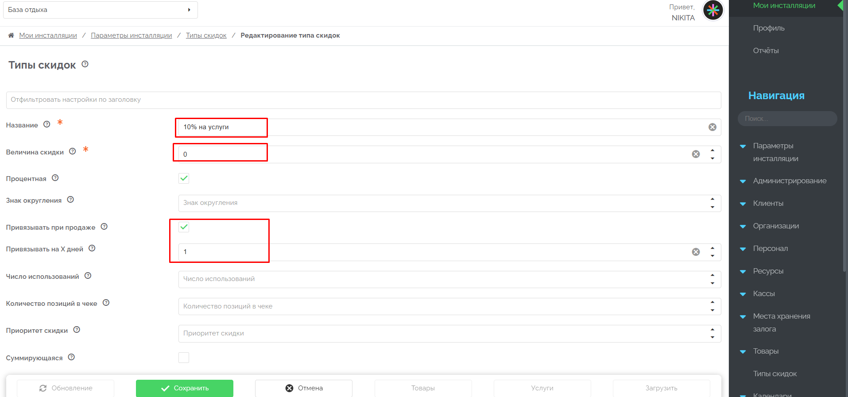Follow the Типы скидок breadcrumb link

(x=206, y=35)
